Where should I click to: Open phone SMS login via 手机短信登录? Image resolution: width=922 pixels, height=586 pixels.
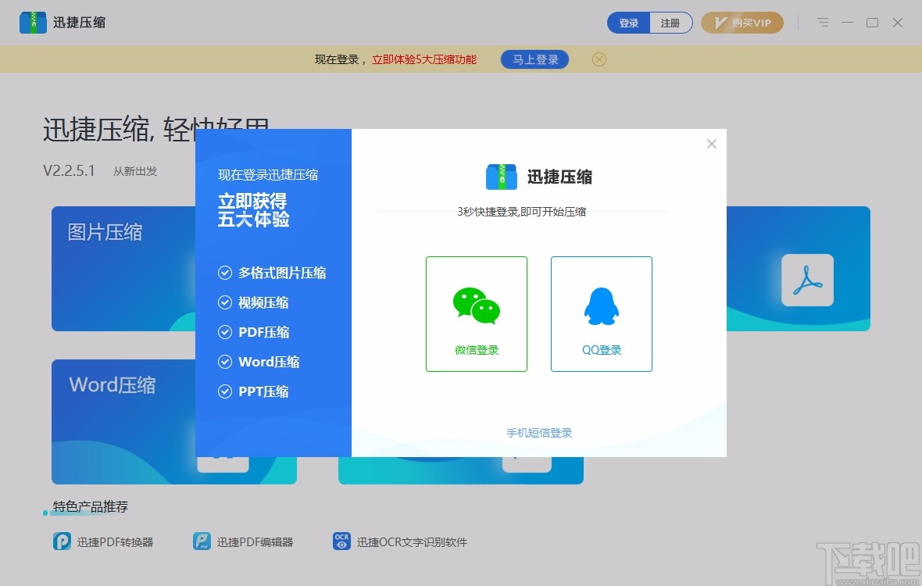tap(538, 432)
